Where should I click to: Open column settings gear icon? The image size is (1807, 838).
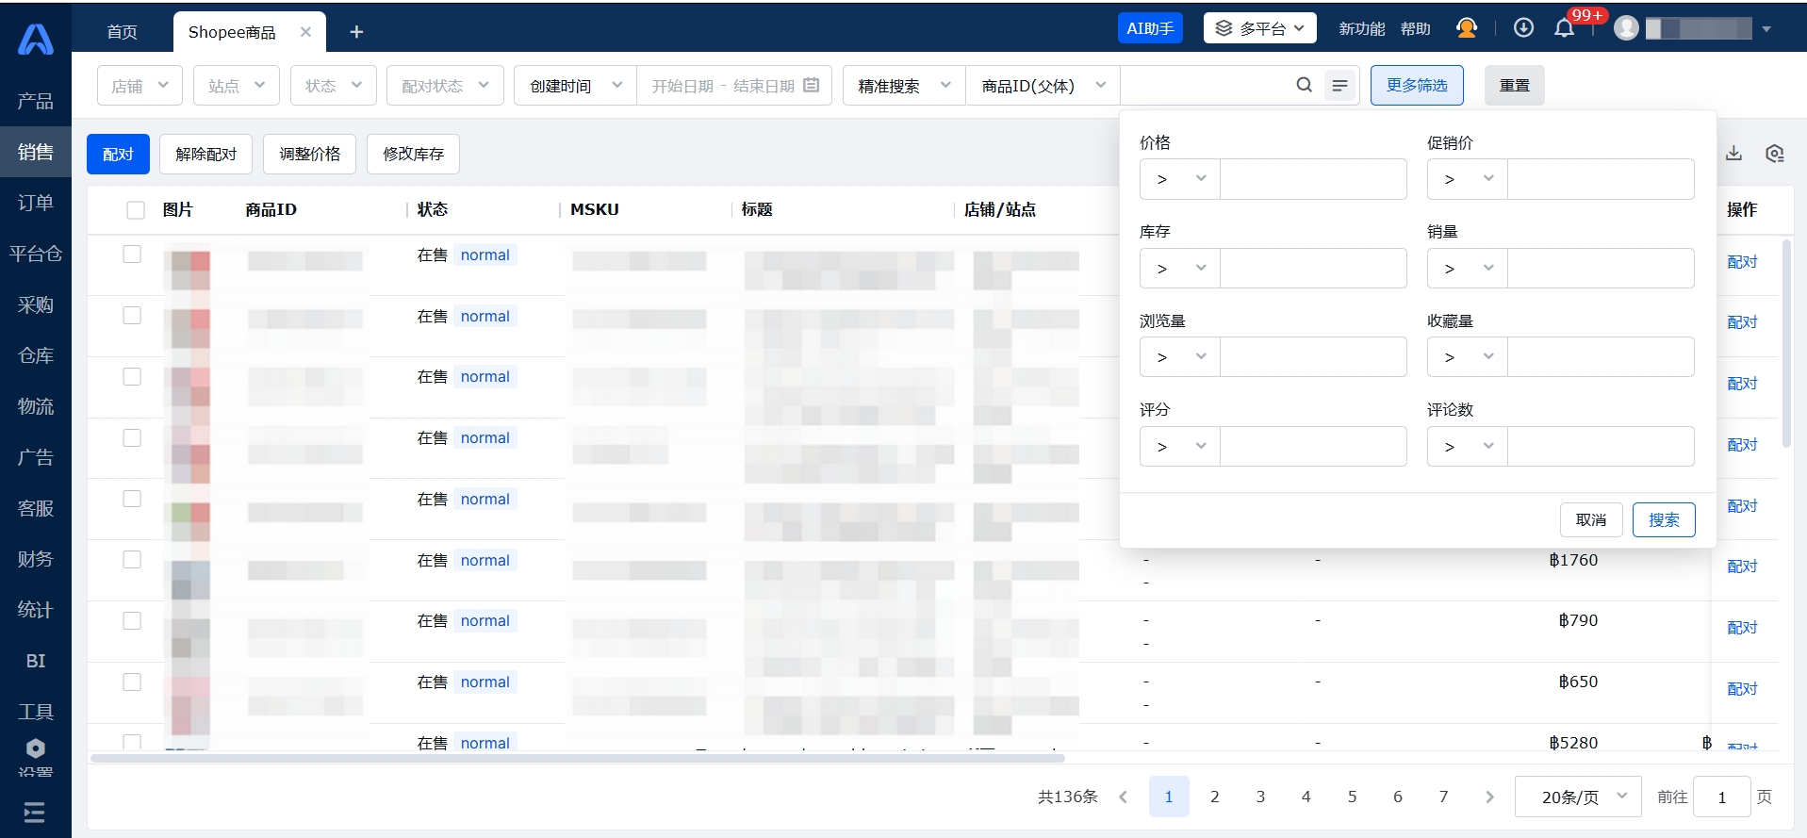pyautogui.click(x=1774, y=154)
